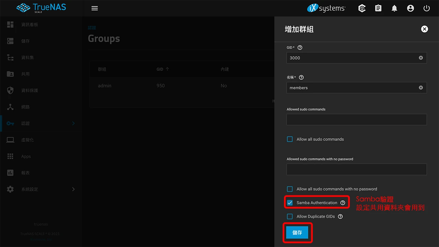439x247 pixels.
Task: Open the user account icon
Action: (x=411, y=8)
